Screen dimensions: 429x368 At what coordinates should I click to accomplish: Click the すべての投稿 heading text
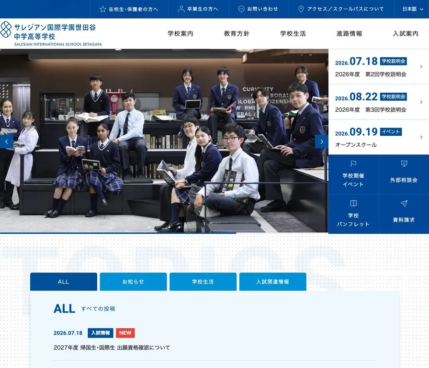pyautogui.click(x=98, y=309)
